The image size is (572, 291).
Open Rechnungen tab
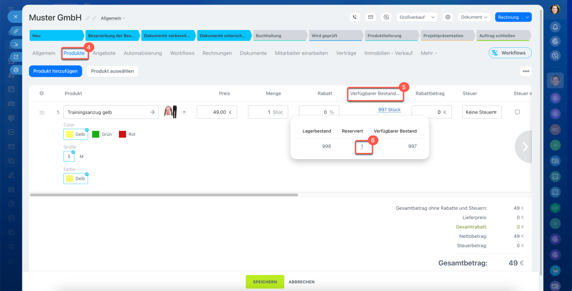(217, 53)
